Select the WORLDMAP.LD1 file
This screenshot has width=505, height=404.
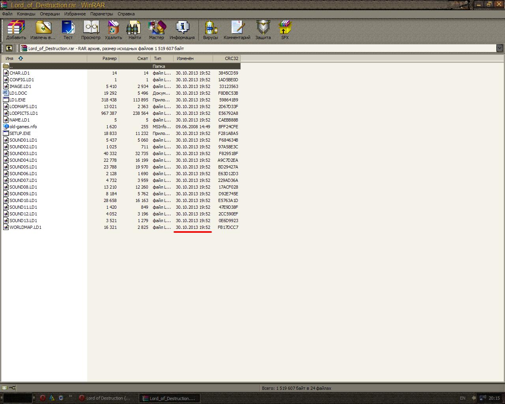(121, 227)
